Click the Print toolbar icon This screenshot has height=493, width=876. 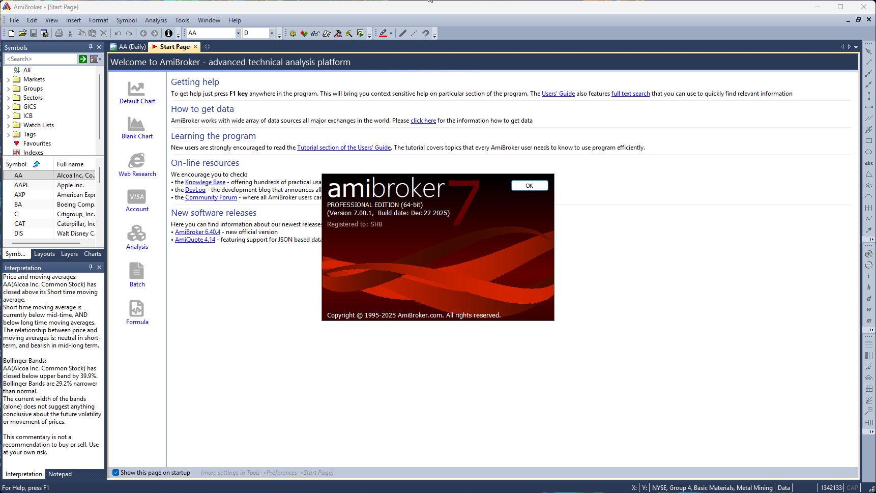coord(59,33)
